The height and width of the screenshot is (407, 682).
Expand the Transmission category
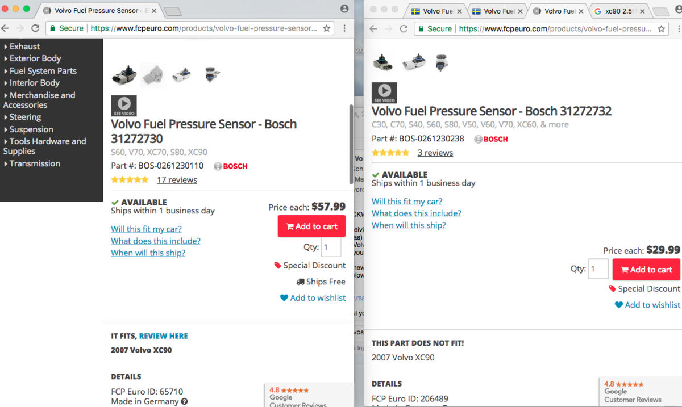point(34,163)
